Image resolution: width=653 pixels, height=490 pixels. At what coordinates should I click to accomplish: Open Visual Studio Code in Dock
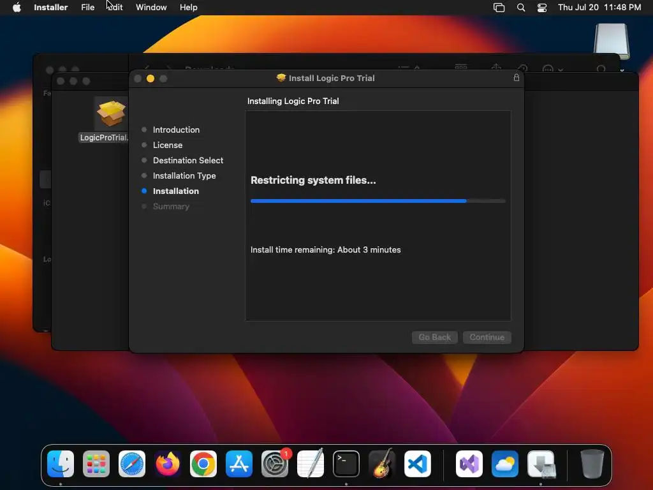click(418, 464)
